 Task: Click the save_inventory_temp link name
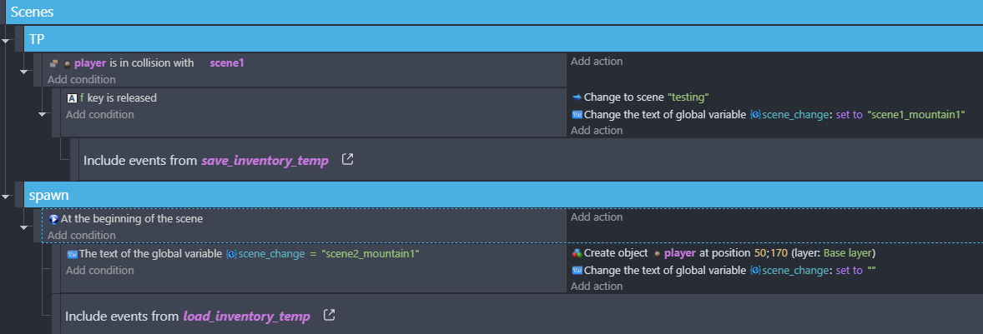click(x=265, y=160)
